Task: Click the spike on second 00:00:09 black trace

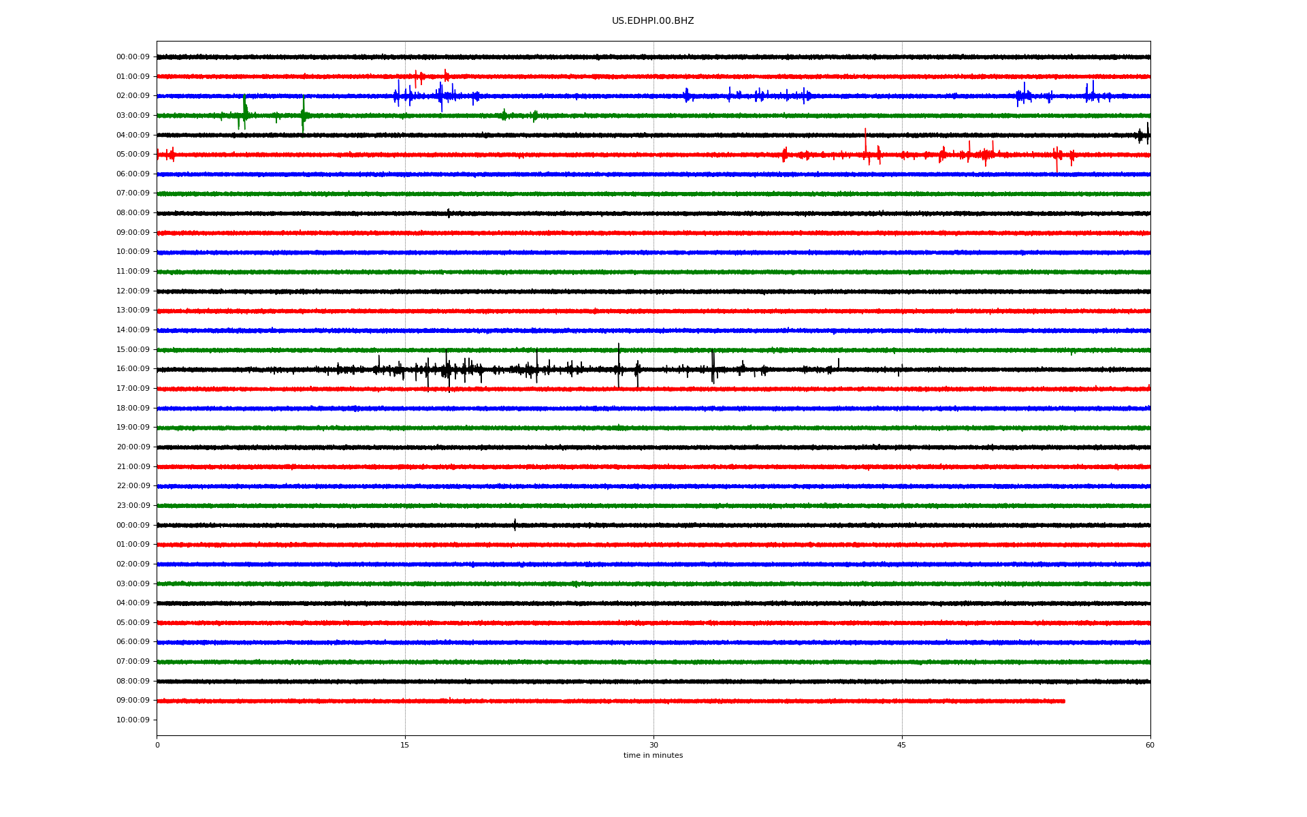Action: tap(515, 524)
